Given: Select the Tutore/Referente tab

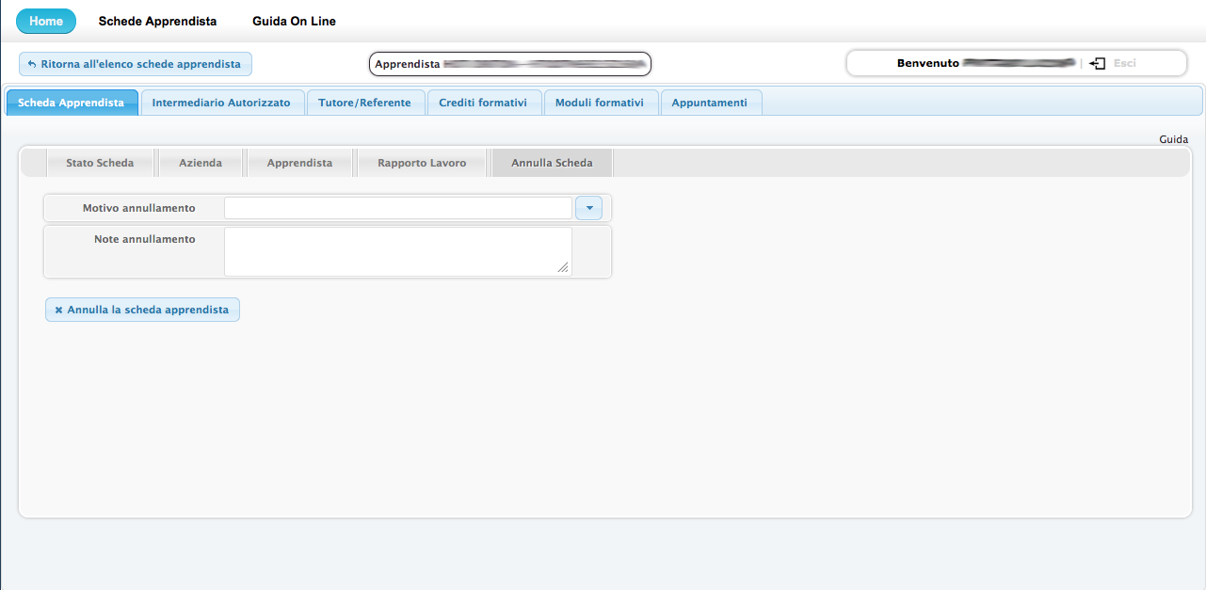Looking at the screenshot, I should [364, 103].
